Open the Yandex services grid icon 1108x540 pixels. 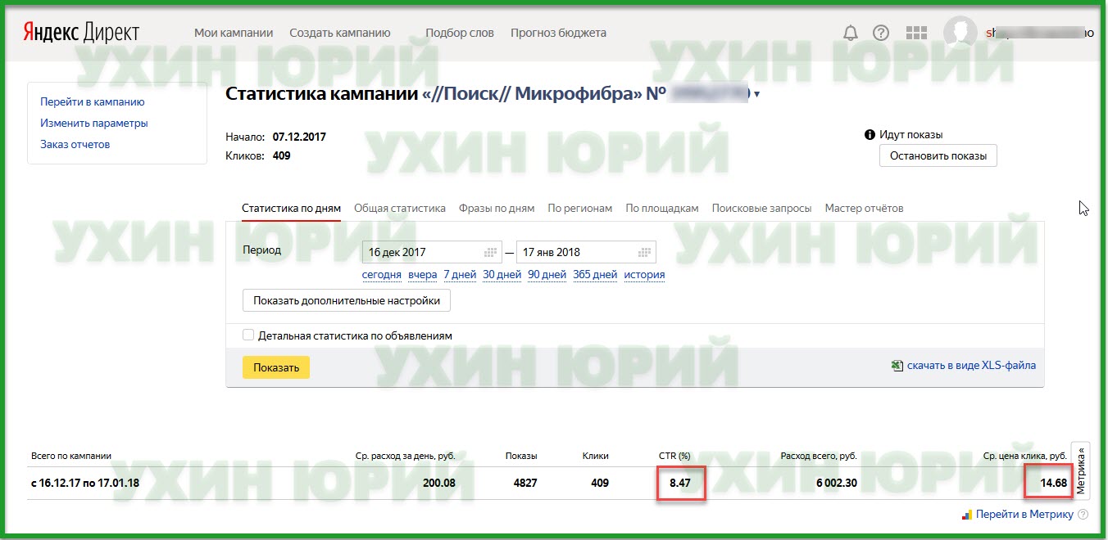coord(916,34)
